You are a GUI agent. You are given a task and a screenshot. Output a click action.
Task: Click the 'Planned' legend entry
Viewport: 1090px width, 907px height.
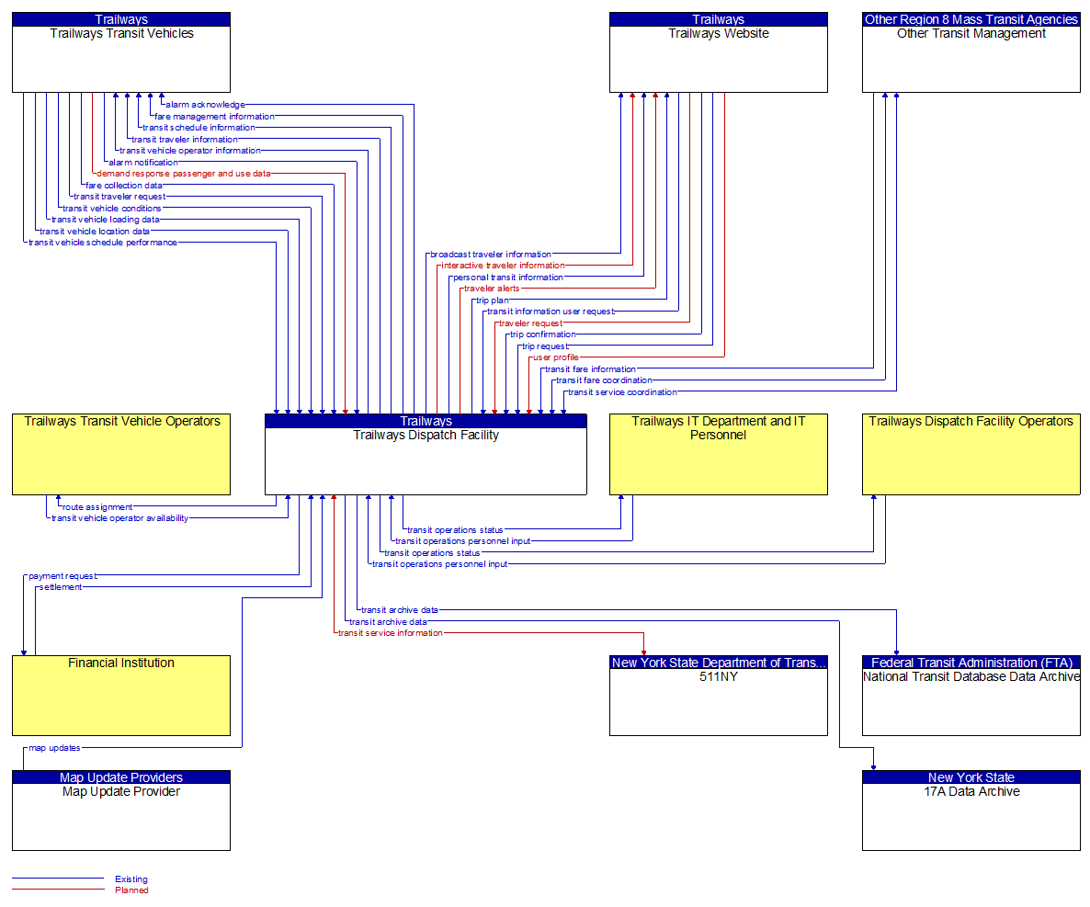131,890
